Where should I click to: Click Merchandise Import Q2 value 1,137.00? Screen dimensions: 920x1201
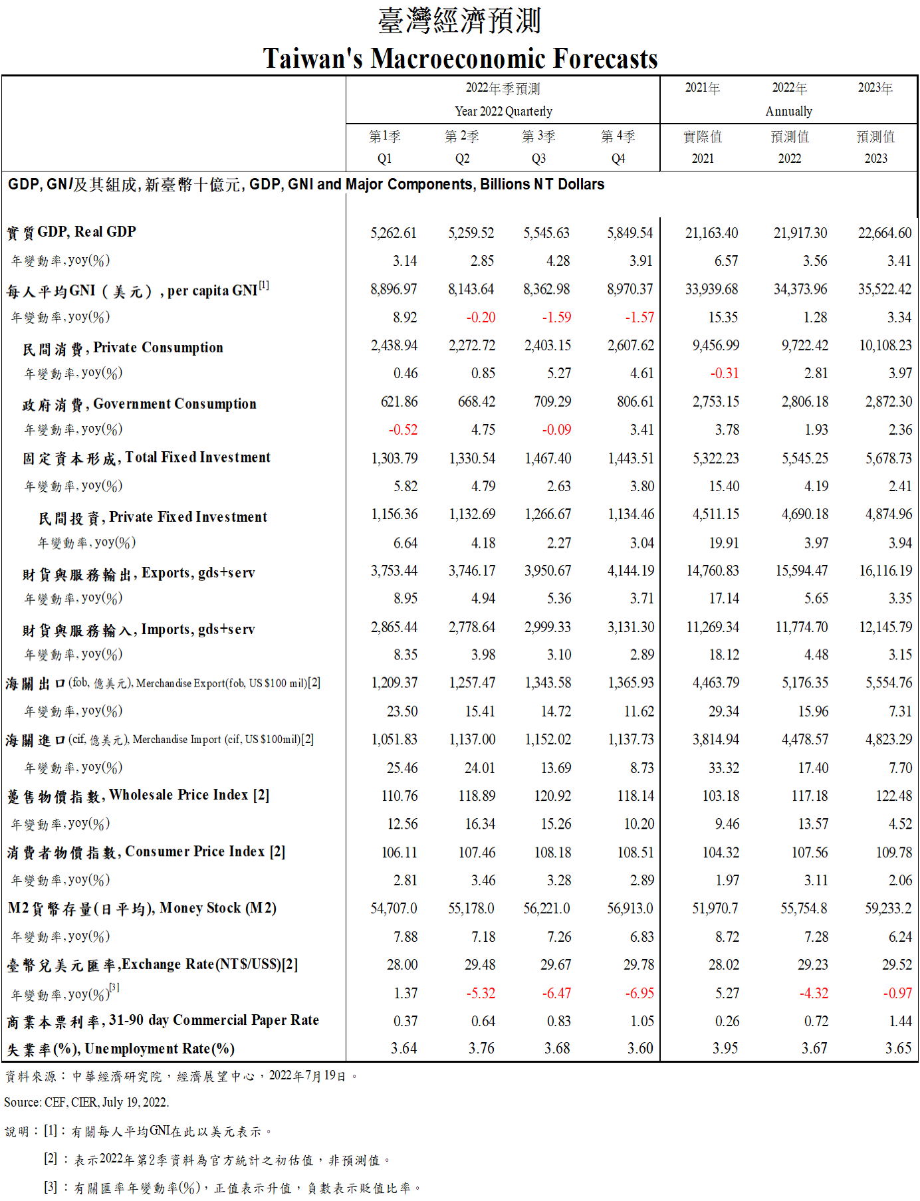tap(472, 740)
